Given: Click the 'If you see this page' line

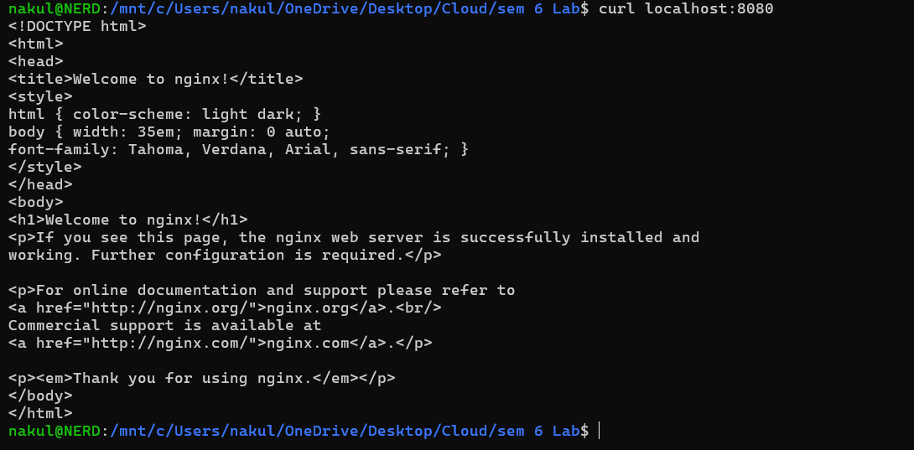Looking at the screenshot, I should [354, 237].
